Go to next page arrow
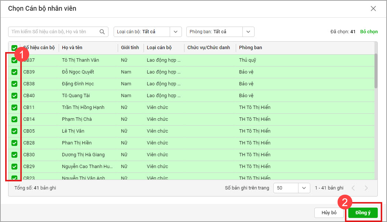387x222 pixels. click(x=366, y=188)
